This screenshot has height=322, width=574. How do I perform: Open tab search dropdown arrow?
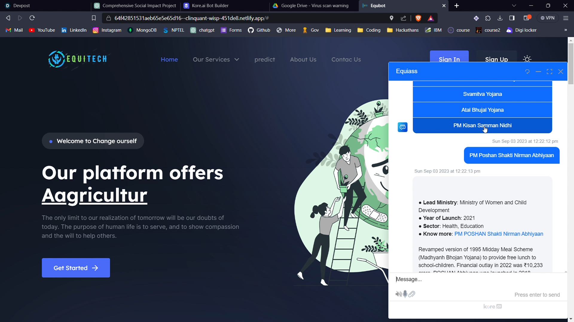point(514,6)
